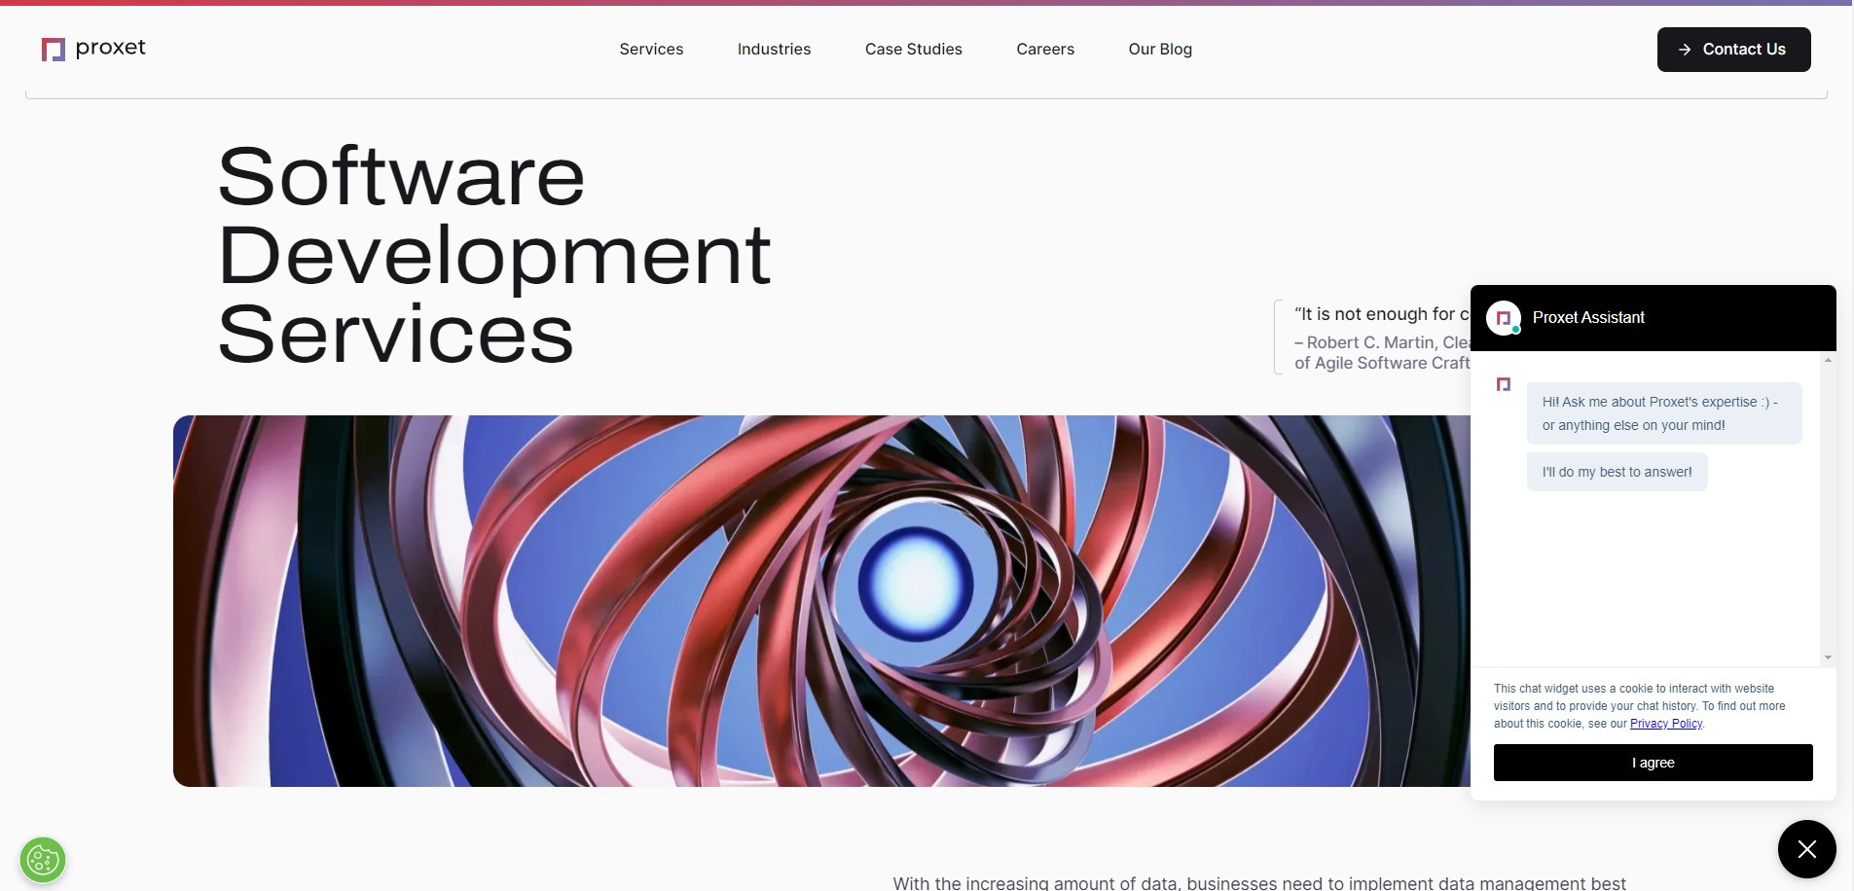Accept chat cookies with I agree
This screenshot has width=1854, height=891.
pyautogui.click(x=1653, y=763)
